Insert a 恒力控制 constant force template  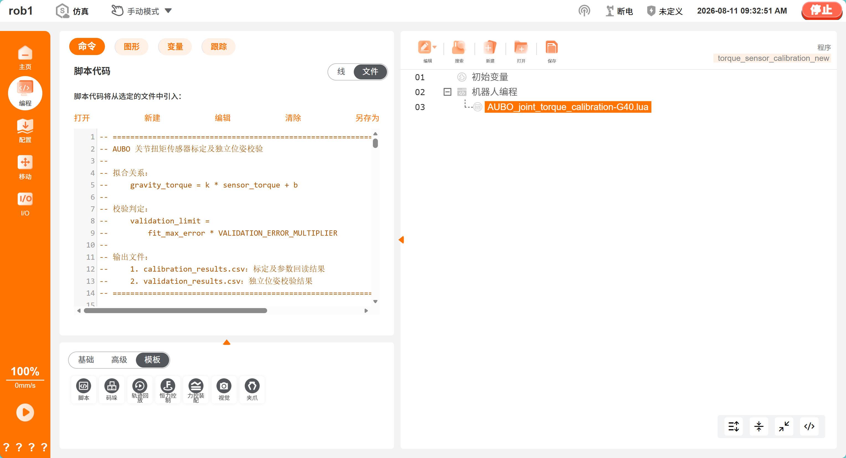pyautogui.click(x=168, y=389)
